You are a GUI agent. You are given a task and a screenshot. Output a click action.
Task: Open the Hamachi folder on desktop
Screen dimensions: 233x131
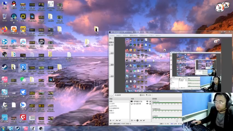(x=14, y=56)
